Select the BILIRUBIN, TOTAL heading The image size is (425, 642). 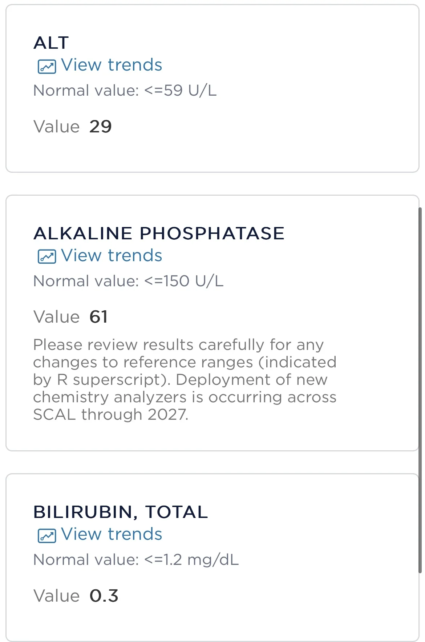tap(120, 512)
